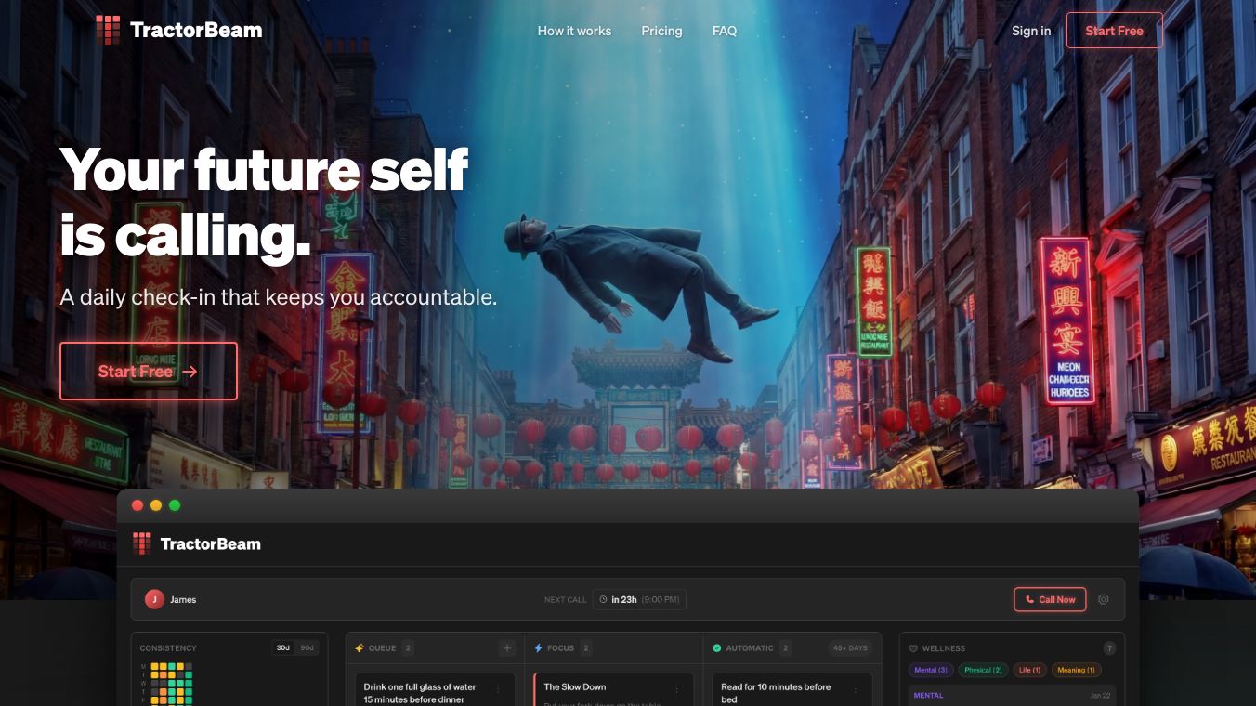Screen dimensions: 1256x706
Task: Filter wellness by Life (1)
Action: click(x=1029, y=670)
